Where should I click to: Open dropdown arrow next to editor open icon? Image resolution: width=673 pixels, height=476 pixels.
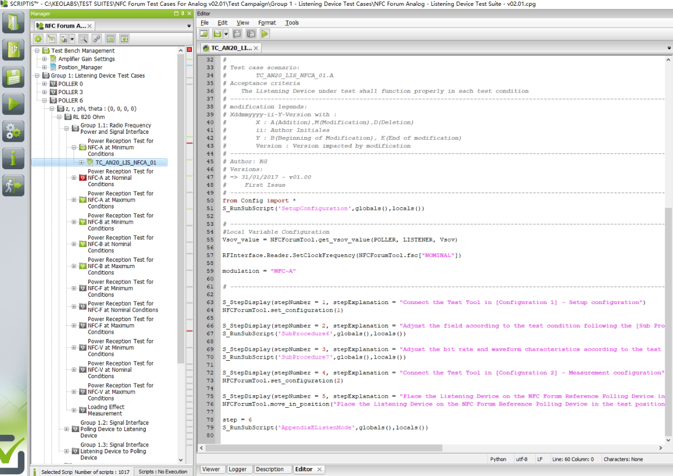coord(226,34)
